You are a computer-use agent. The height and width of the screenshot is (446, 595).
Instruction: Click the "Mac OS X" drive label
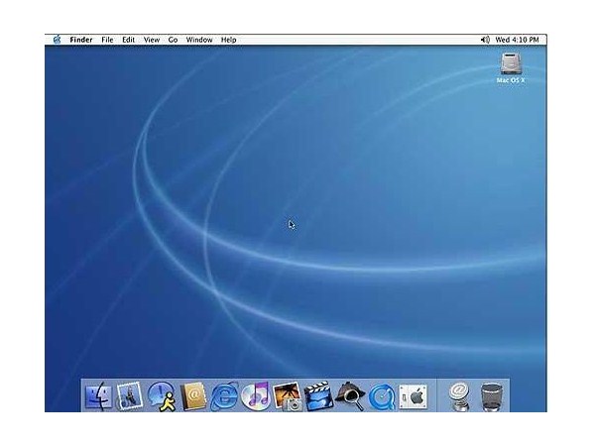pyautogui.click(x=511, y=80)
